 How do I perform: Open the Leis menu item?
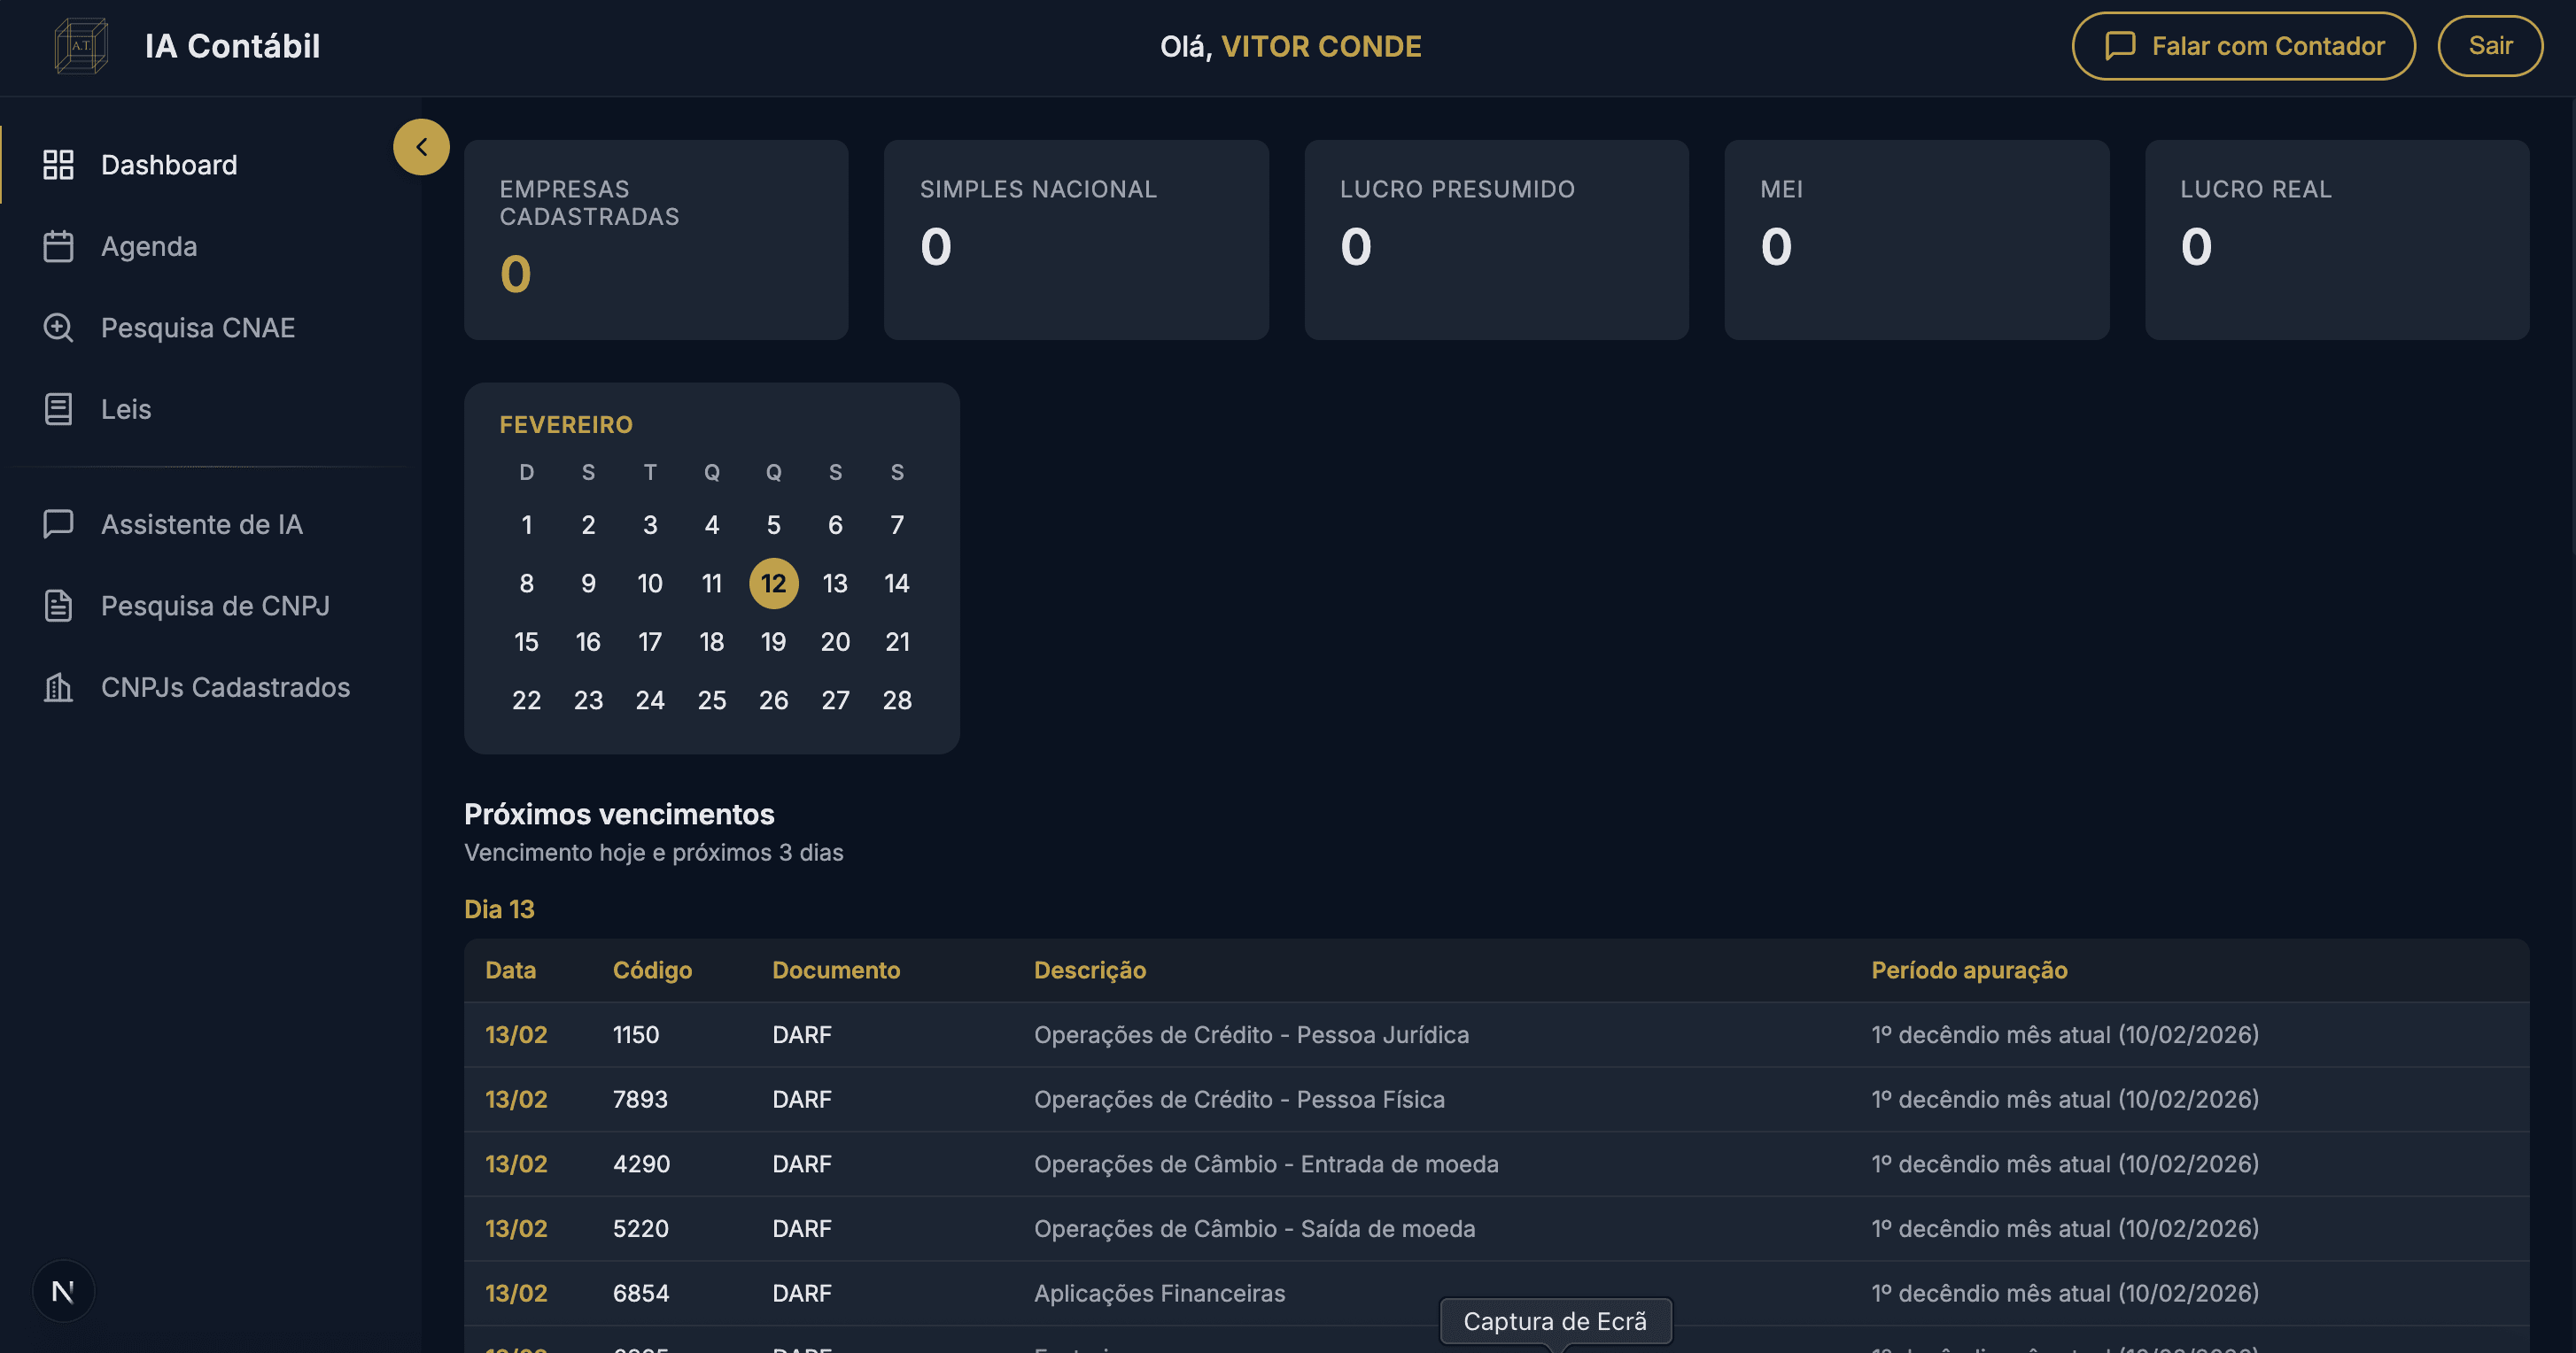pos(126,409)
